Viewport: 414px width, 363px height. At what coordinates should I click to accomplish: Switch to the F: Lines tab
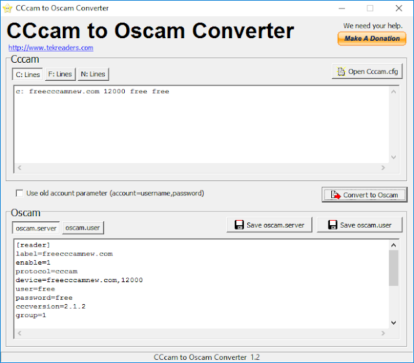60,74
